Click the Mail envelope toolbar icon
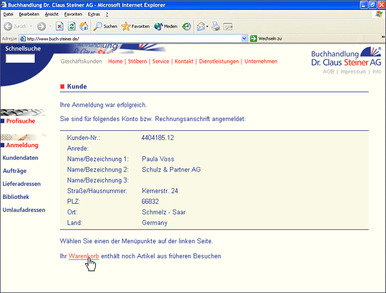 201,26
